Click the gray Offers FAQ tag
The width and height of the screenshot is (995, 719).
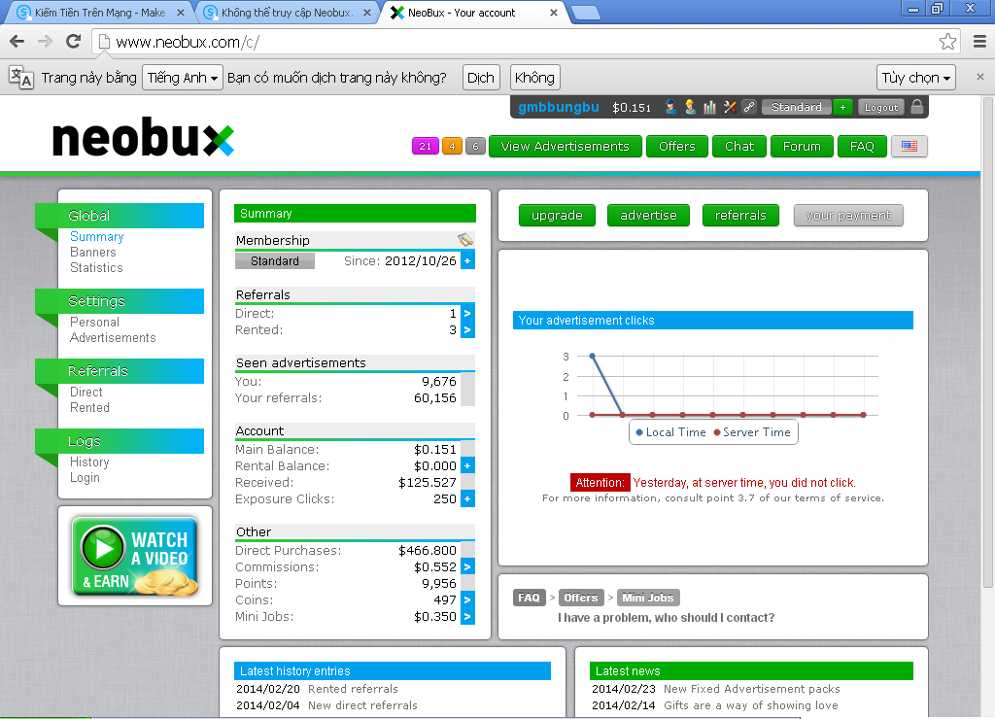coord(581,598)
